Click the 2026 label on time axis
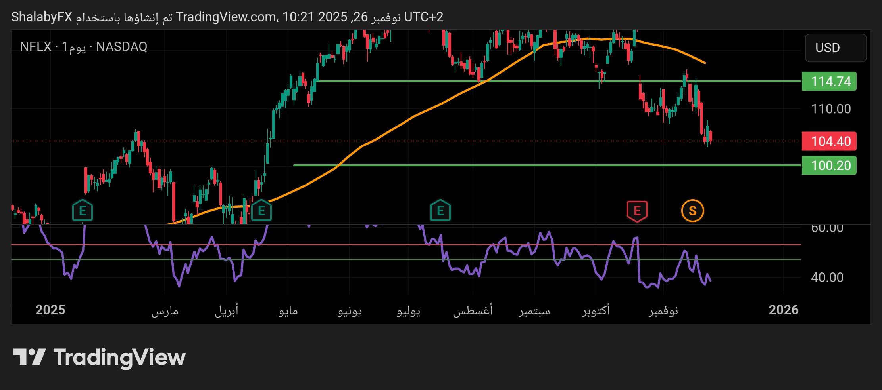The width and height of the screenshot is (882, 390). click(783, 310)
